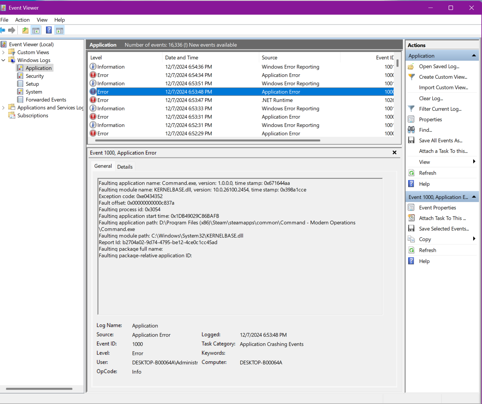Click the Filter Current Log funnel icon
This screenshot has height=404, width=482.
(x=411, y=109)
